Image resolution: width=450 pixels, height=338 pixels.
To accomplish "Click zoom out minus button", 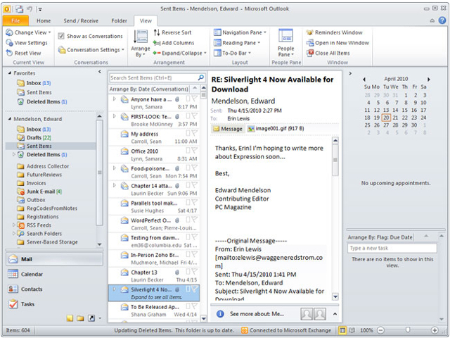I will [x=380, y=330].
